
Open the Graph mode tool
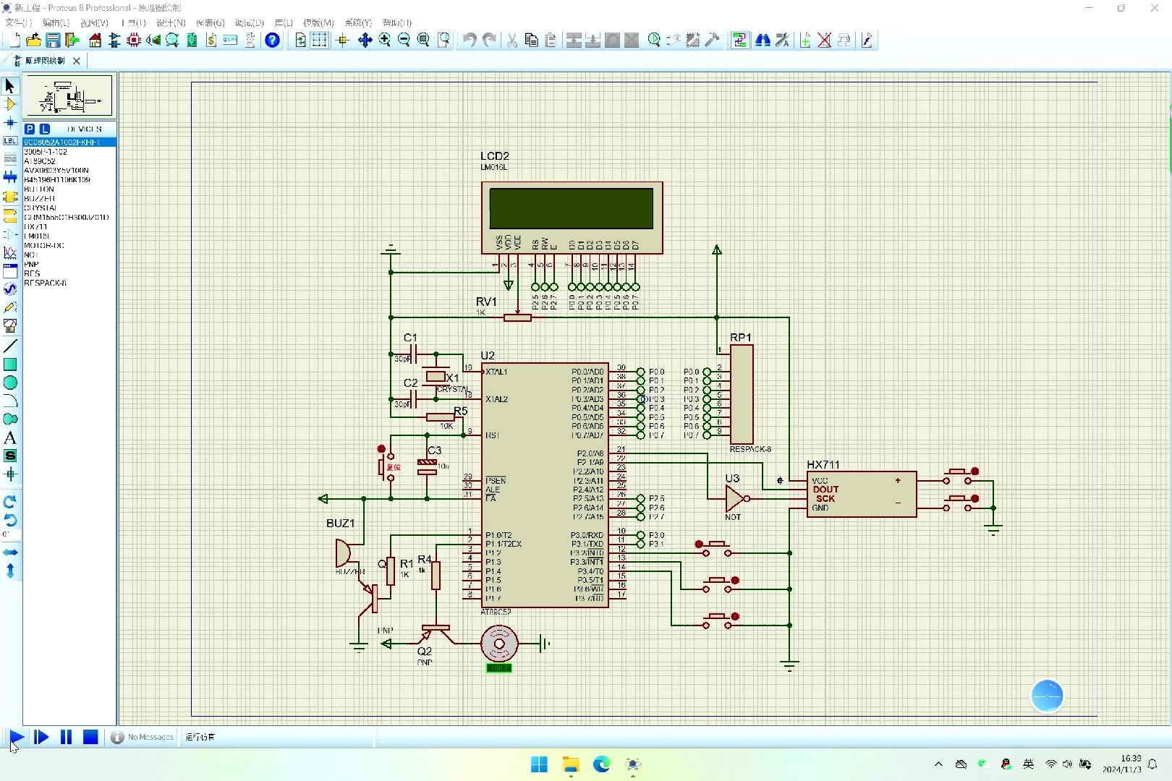pos(10,252)
